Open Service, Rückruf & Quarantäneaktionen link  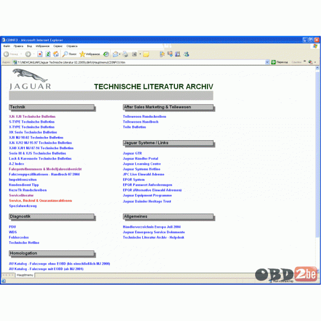pos(40,201)
